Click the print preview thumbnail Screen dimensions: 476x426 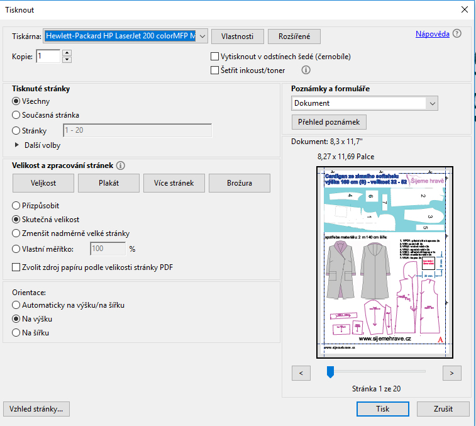pyautogui.click(x=385, y=262)
